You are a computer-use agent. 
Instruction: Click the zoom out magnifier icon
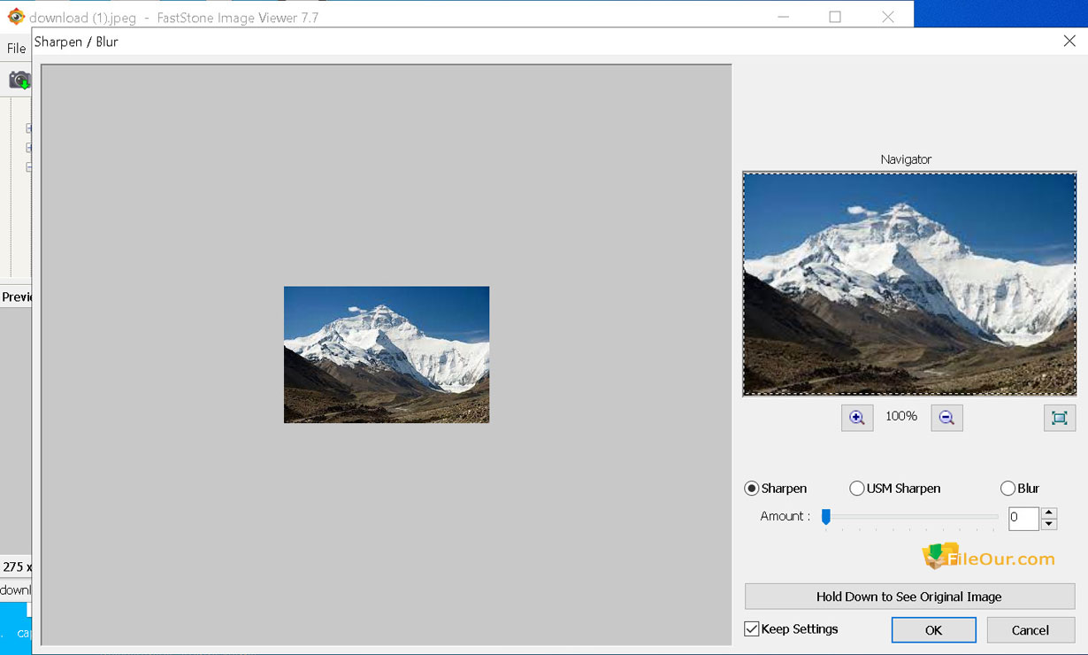click(946, 418)
